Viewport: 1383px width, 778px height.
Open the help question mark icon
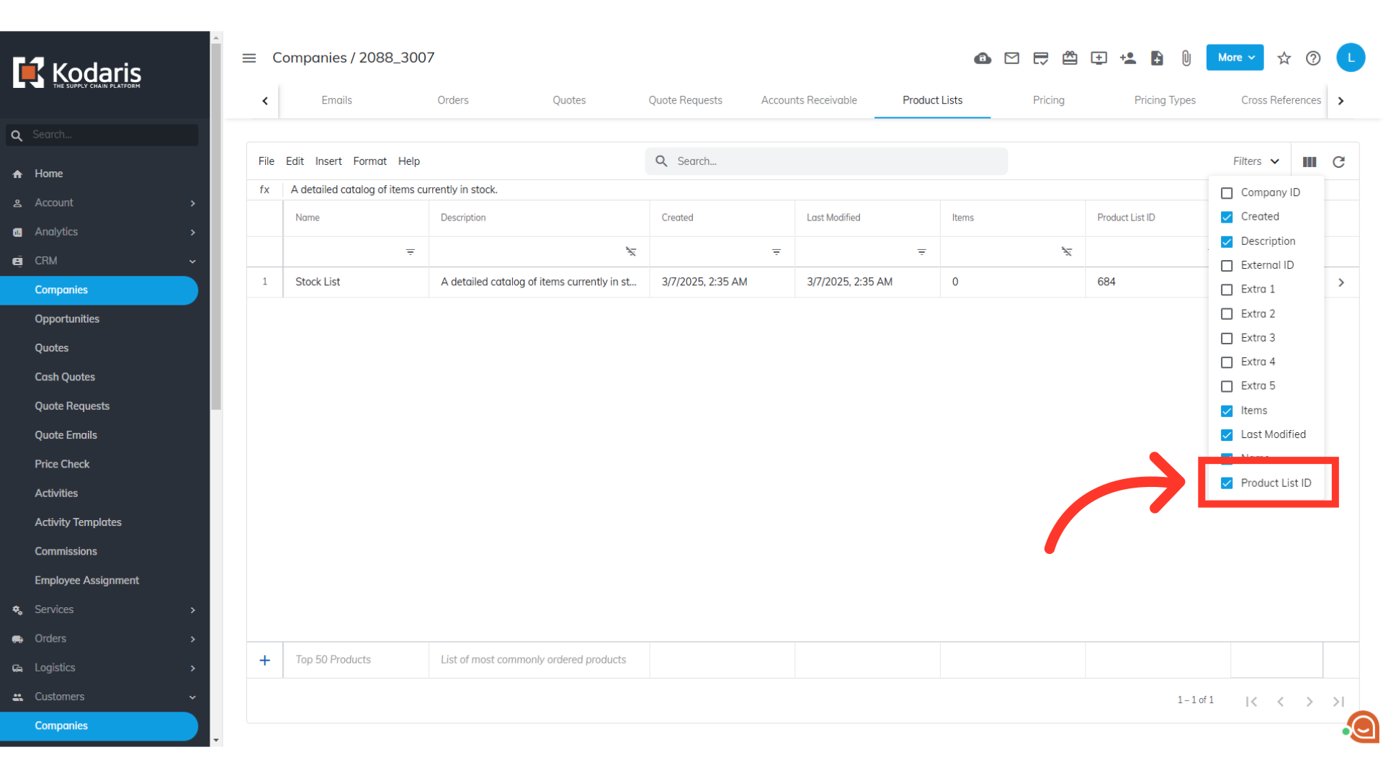coord(1313,58)
